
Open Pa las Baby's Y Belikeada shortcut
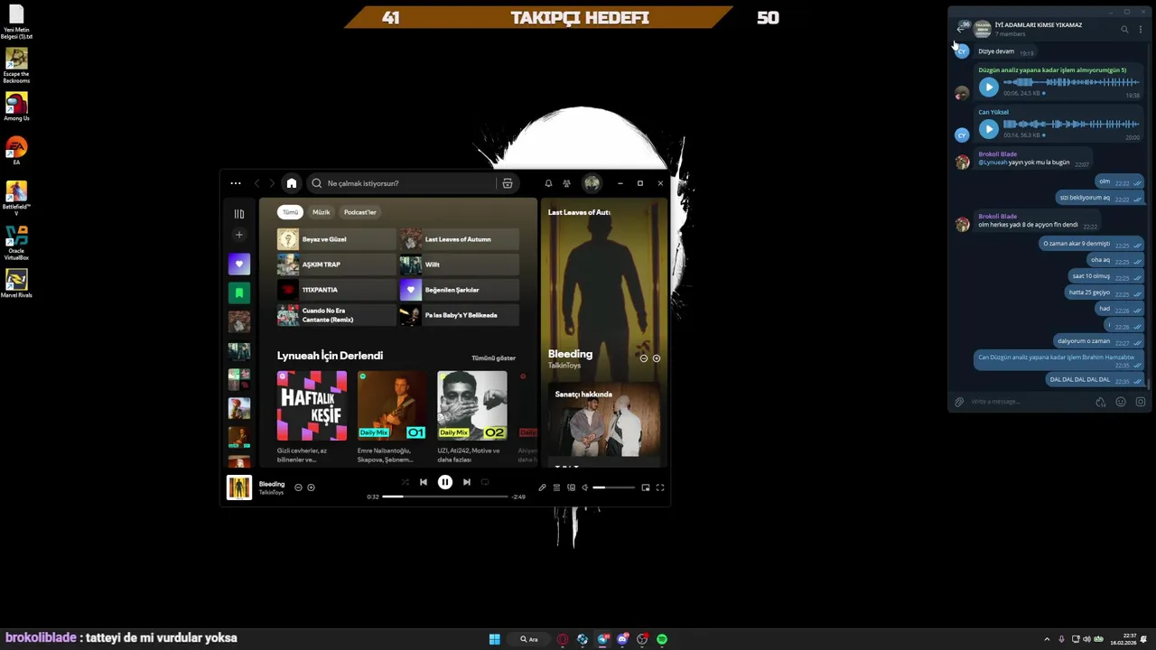460,315
